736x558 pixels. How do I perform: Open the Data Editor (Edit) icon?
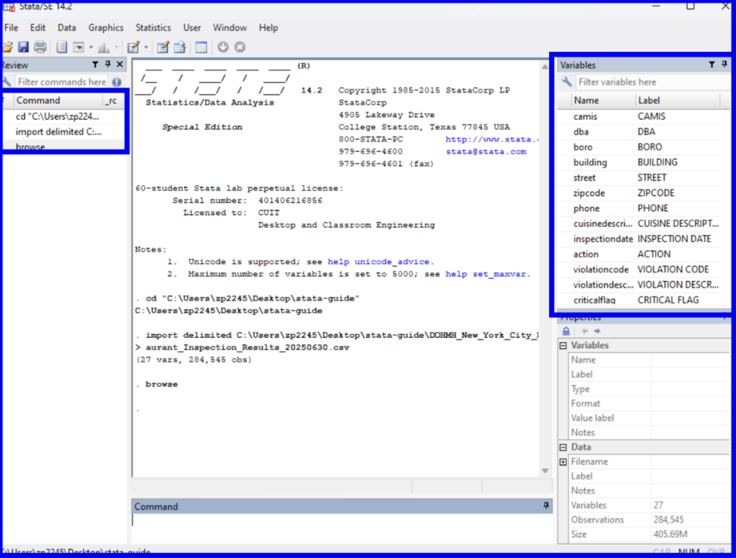(163, 47)
